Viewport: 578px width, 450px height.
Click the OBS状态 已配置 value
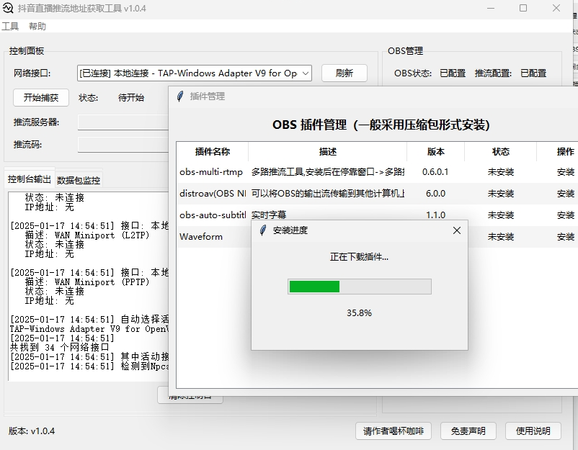coord(453,73)
